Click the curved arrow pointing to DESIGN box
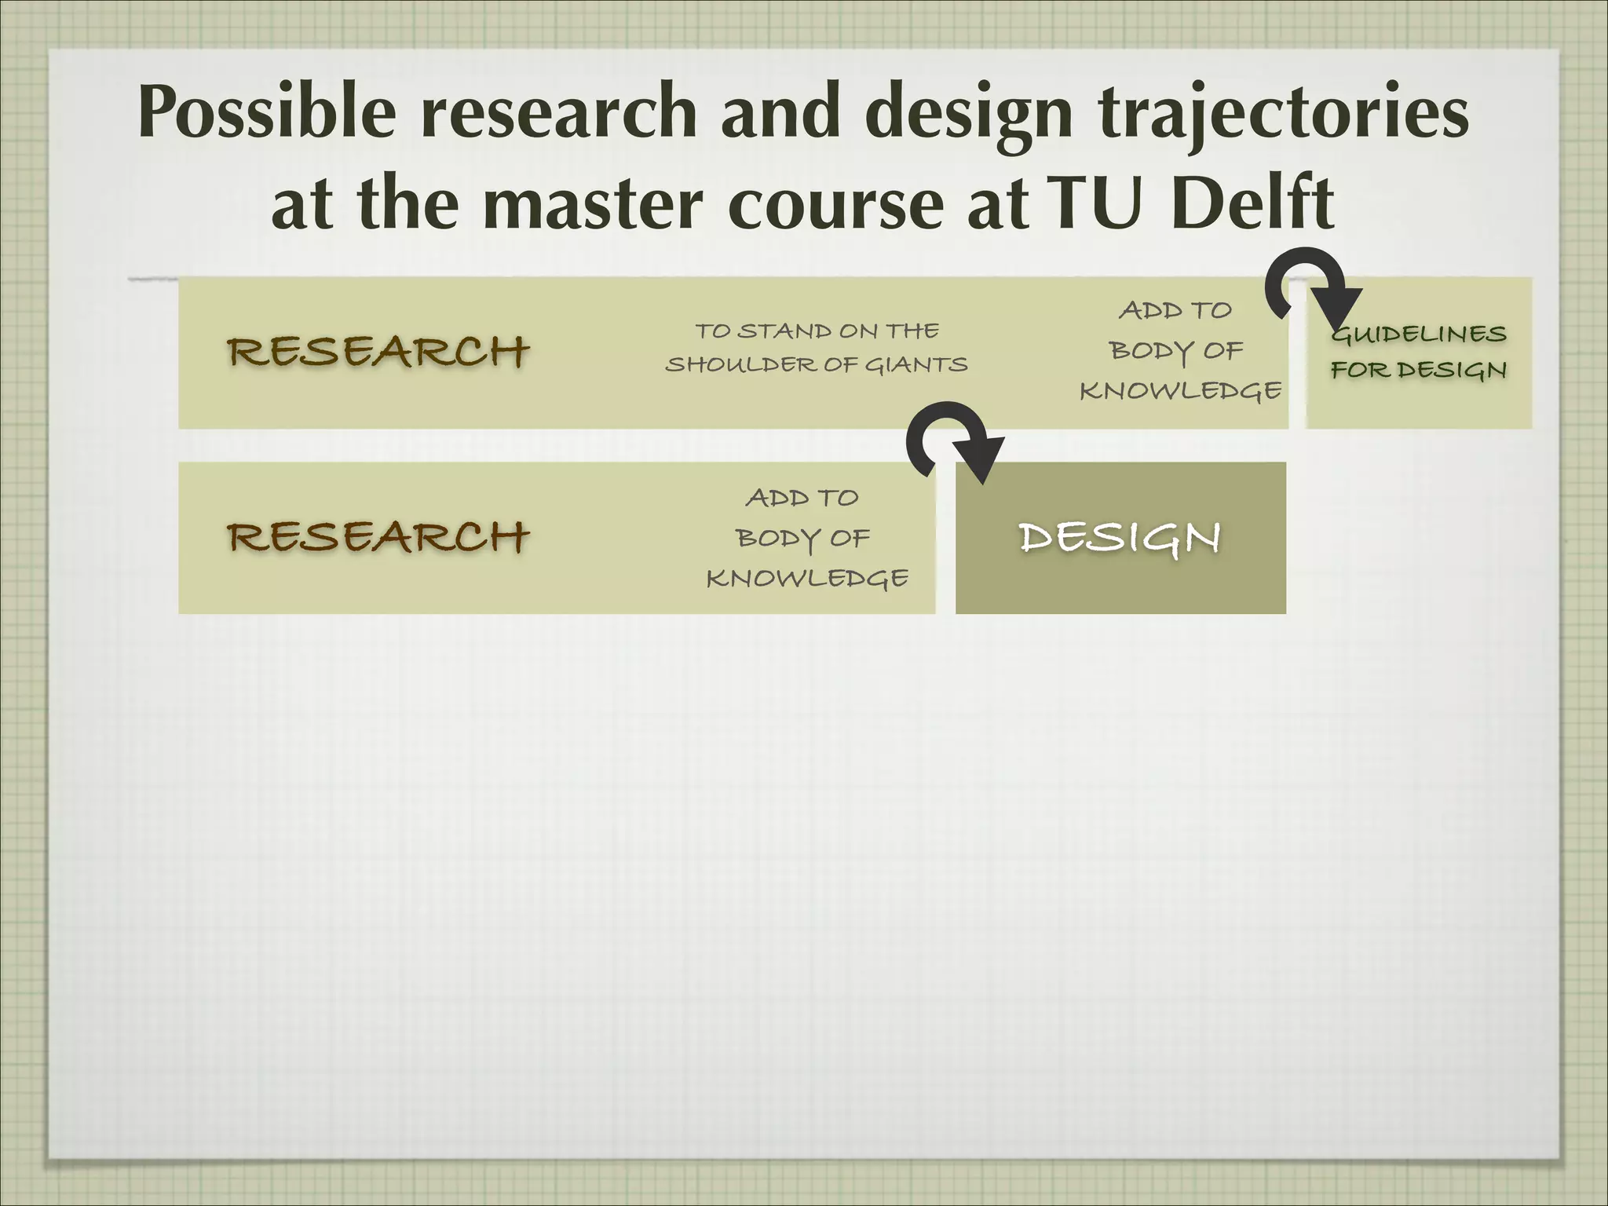1608x1206 pixels. tap(955, 441)
